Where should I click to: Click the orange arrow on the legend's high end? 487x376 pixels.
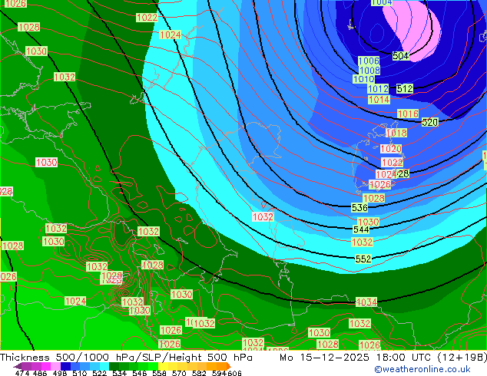coord(228,366)
